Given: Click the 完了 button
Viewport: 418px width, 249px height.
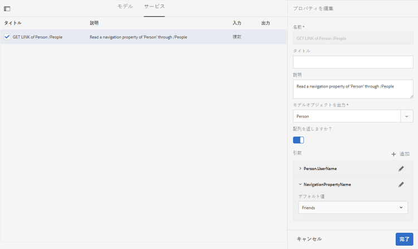Looking at the screenshot, I should click(x=405, y=239).
